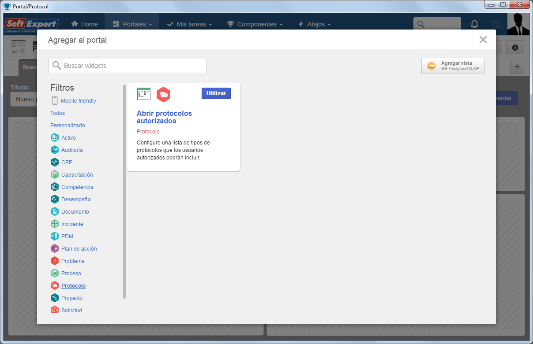533x344 pixels.
Task: Click the Plan de acción filter icon
Action: coord(55,248)
